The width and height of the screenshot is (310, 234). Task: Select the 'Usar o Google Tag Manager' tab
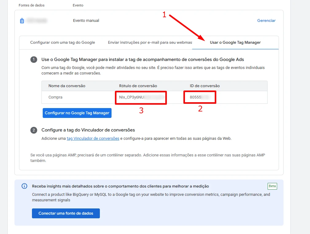(235, 42)
